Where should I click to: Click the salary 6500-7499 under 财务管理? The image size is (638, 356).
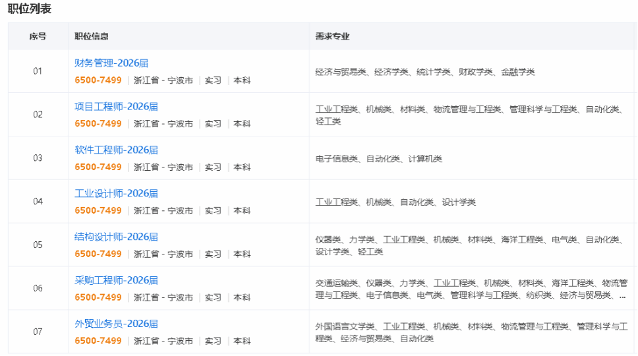click(x=98, y=80)
